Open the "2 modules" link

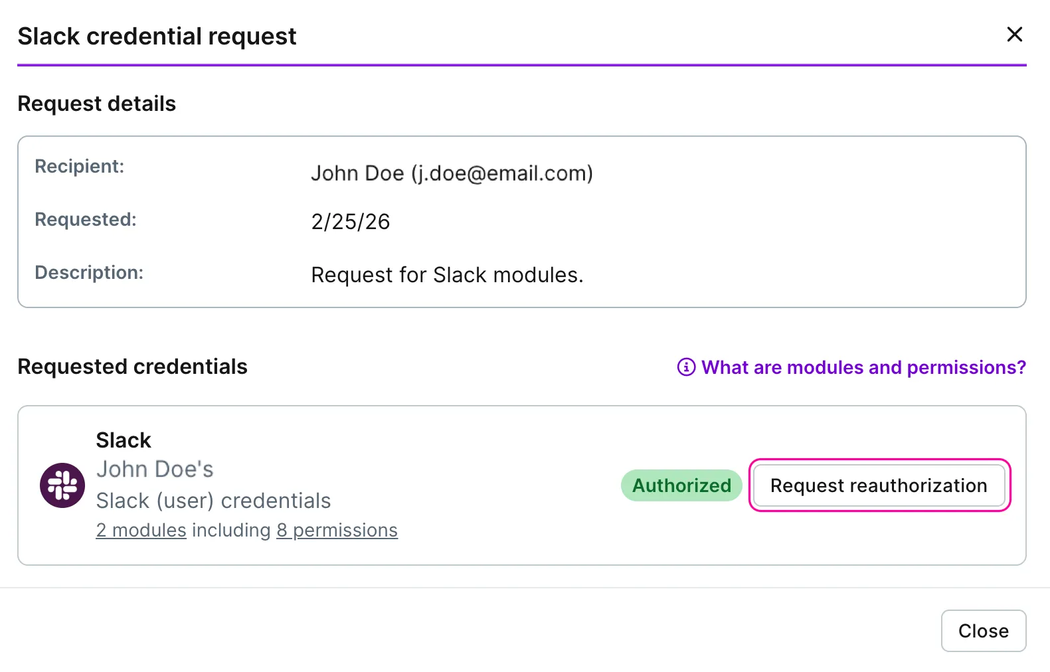(x=141, y=530)
